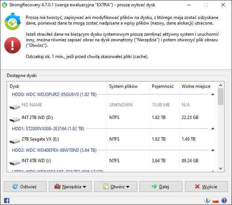Click the 89.24 GB free space cell
The width and height of the screenshot is (232, 205).
pyautogui.click(x=190, y=161)
